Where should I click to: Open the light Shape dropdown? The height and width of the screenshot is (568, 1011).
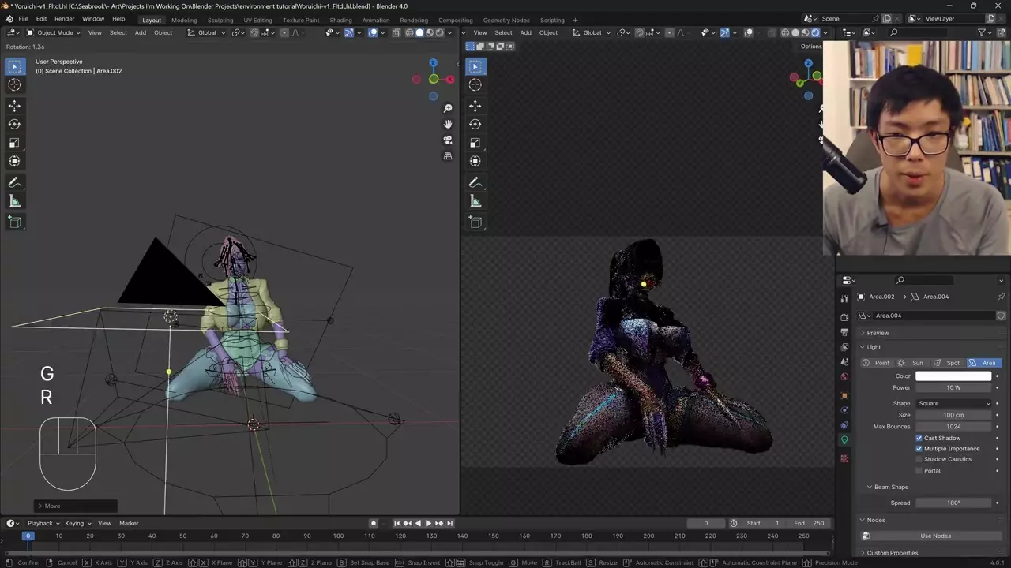pyautogui.click(x=953, y=403)
